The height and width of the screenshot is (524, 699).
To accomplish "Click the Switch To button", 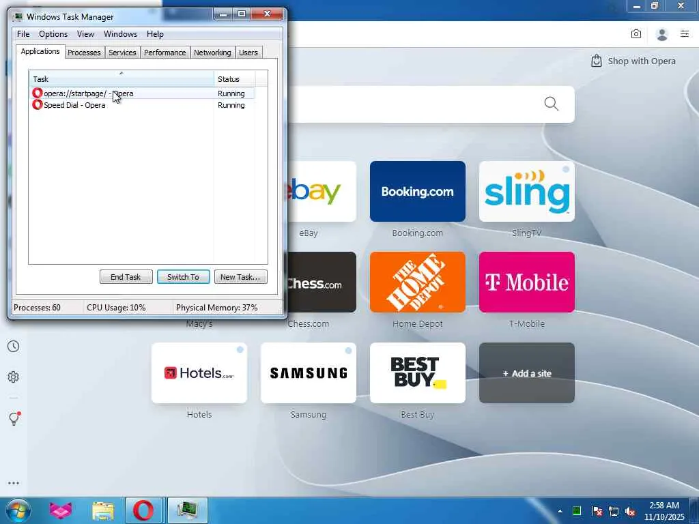I will 183,277.
